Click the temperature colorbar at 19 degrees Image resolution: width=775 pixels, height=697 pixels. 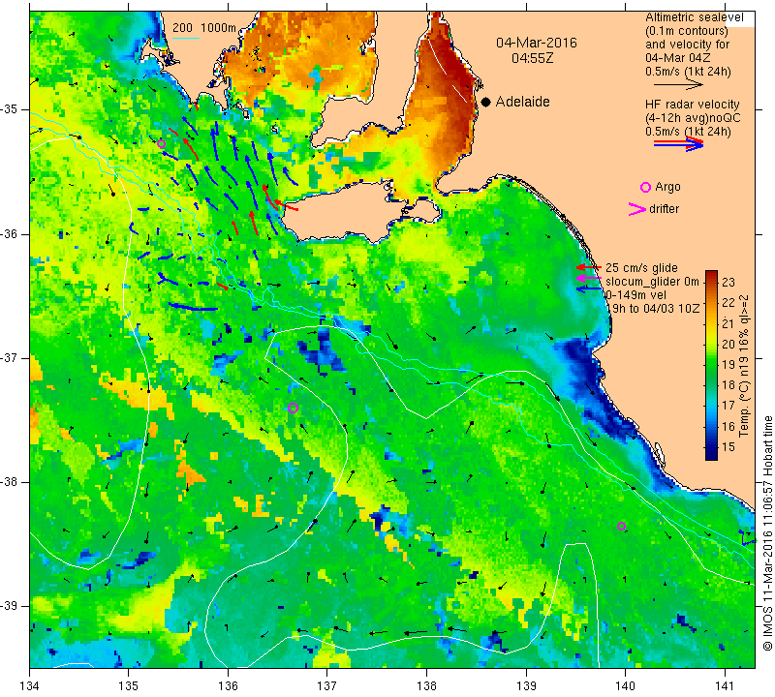coord(711,365)
